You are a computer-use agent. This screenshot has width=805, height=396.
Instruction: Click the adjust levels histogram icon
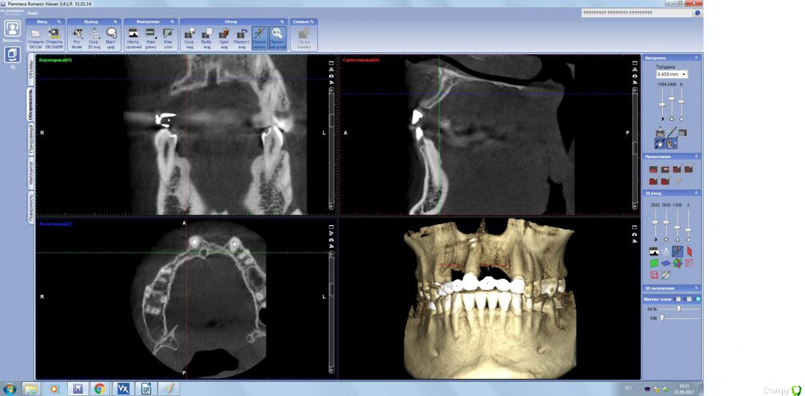(133, 34)
